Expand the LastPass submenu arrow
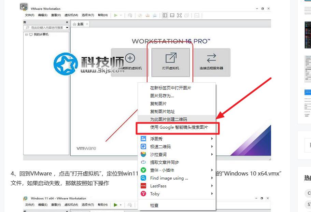Viewport: 311px width, 212px height. point(212,186)
